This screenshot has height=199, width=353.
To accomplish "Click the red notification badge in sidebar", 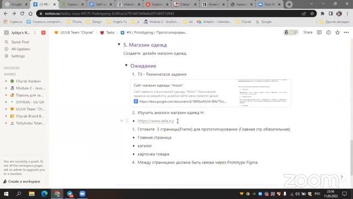I will point(44,33).
